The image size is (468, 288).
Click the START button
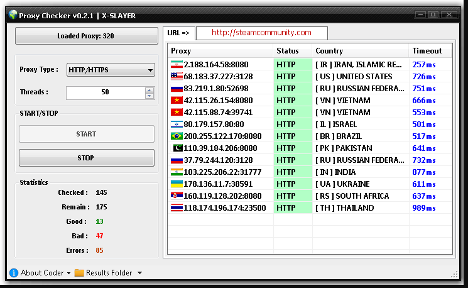87,134
